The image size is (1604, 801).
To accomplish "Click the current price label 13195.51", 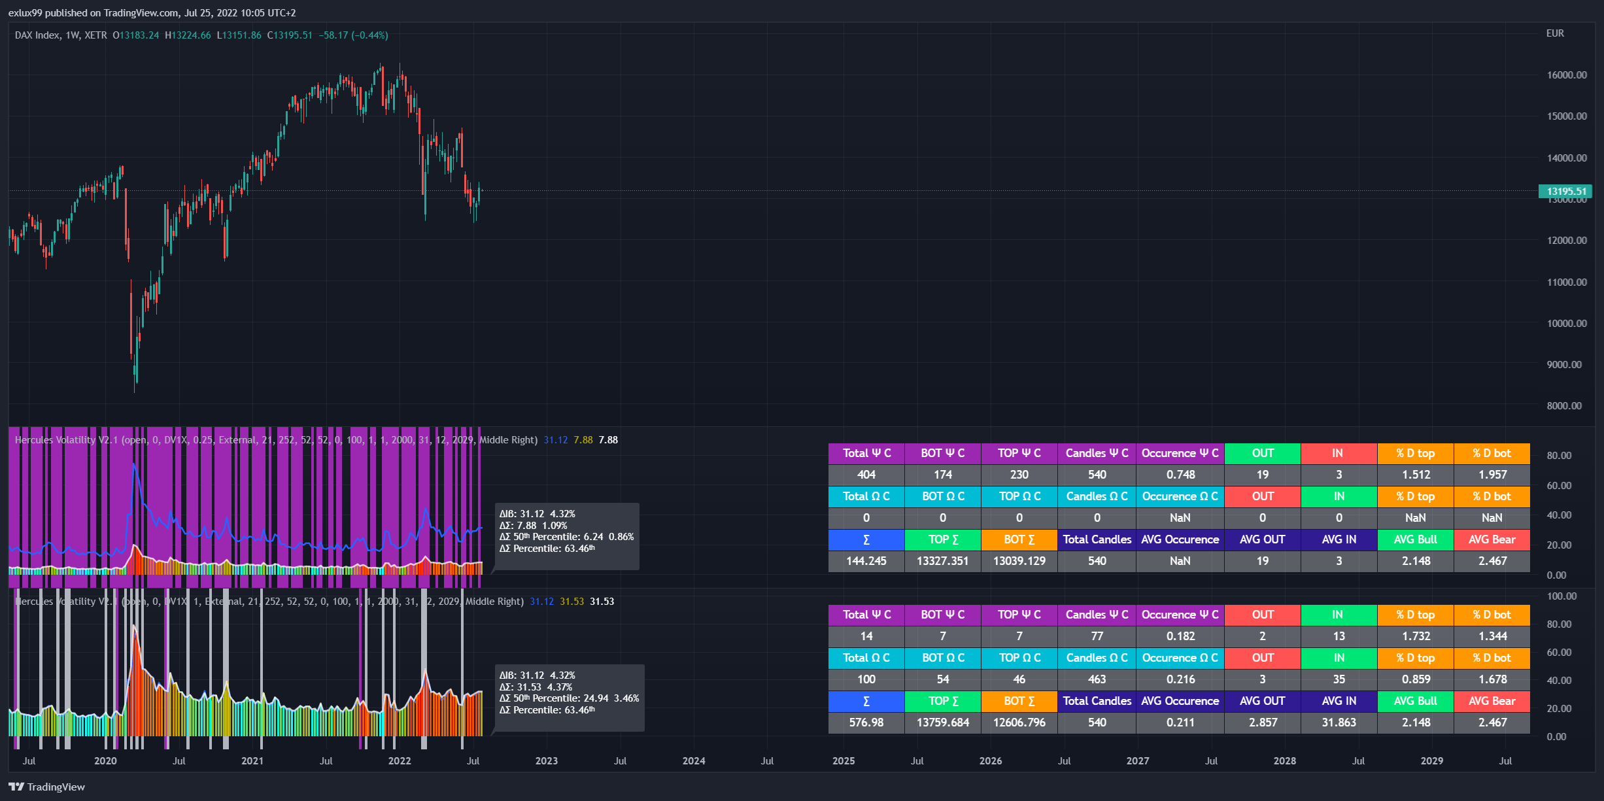I will point(1566,191).
